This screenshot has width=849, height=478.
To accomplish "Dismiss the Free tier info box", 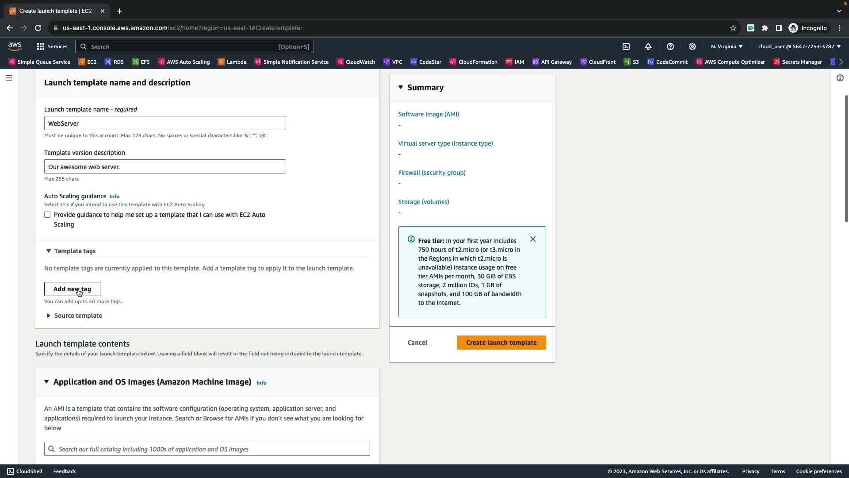I will coord(533,239).
